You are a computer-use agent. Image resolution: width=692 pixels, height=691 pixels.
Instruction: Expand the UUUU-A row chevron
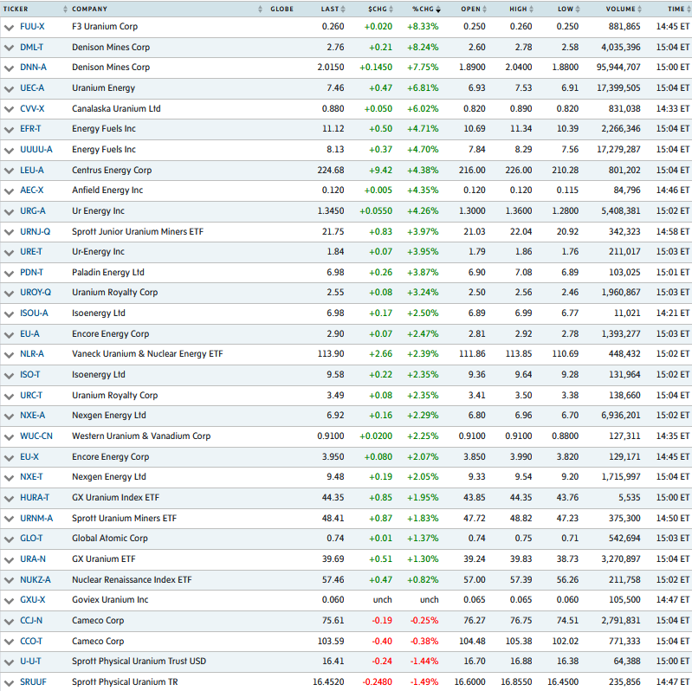point(9,151)
